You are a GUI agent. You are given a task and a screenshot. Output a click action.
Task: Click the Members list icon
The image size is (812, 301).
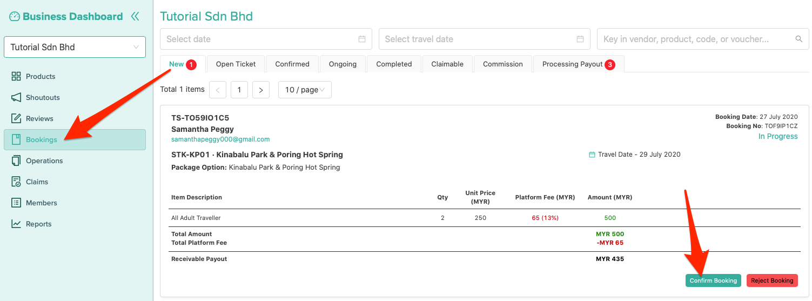[x=16, y=203]
